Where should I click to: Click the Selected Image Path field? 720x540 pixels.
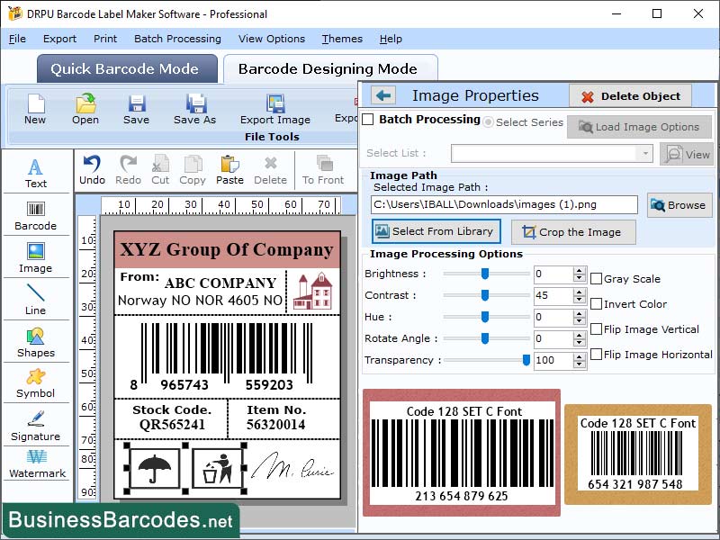pos(504,204)
